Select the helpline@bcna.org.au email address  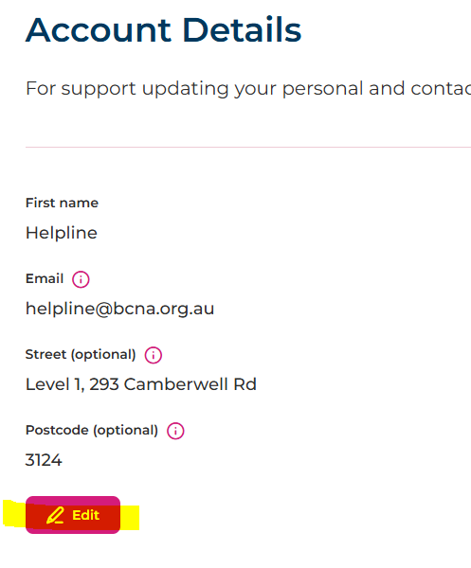tap(120, 309)
